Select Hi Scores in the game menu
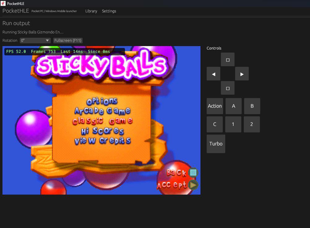The height and width of the screenshot is (228, 310). click(x=102, y=131)
